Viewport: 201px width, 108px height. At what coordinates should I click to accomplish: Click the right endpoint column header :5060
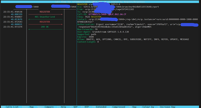pos(64,6)
